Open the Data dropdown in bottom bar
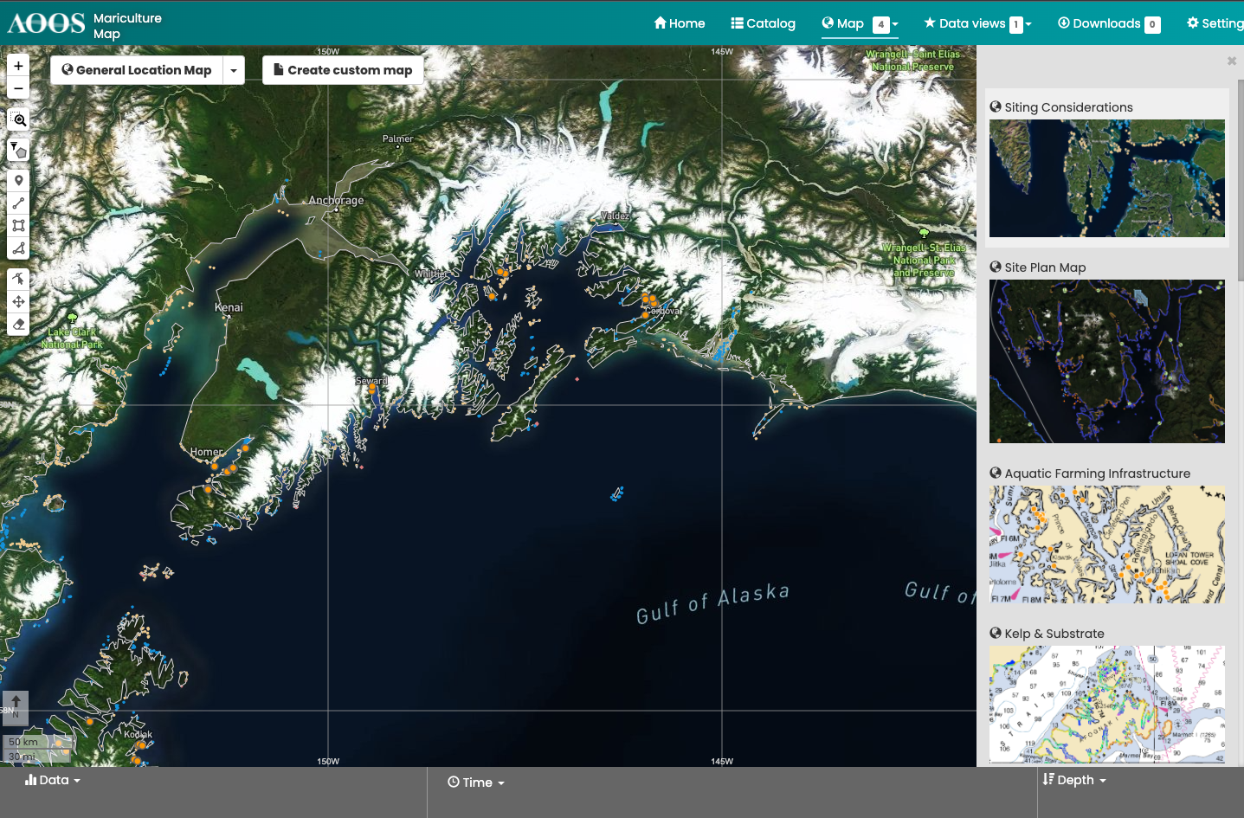Image resolution: width=1244 pixels, height=818 pixels. coord(53,780)
